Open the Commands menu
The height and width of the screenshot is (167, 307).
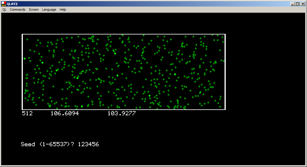[18, 10]
